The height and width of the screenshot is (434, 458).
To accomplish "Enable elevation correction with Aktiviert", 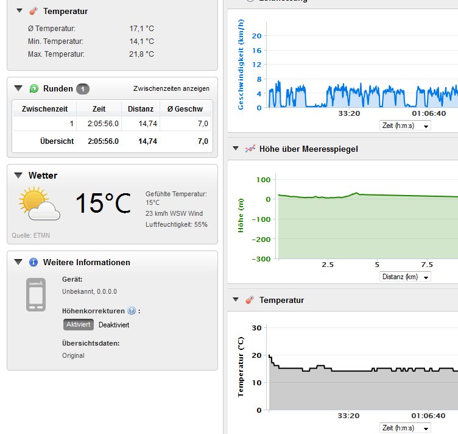I will coord(78,324).
